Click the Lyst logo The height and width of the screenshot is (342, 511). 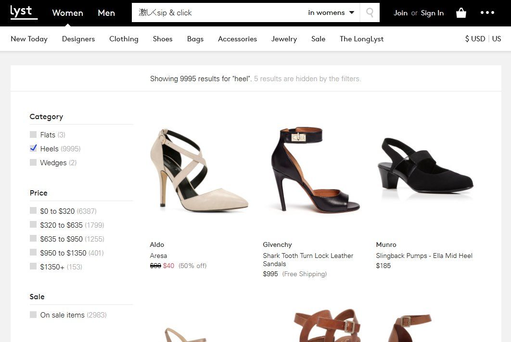pyautogui.click(x=24, y=12)
